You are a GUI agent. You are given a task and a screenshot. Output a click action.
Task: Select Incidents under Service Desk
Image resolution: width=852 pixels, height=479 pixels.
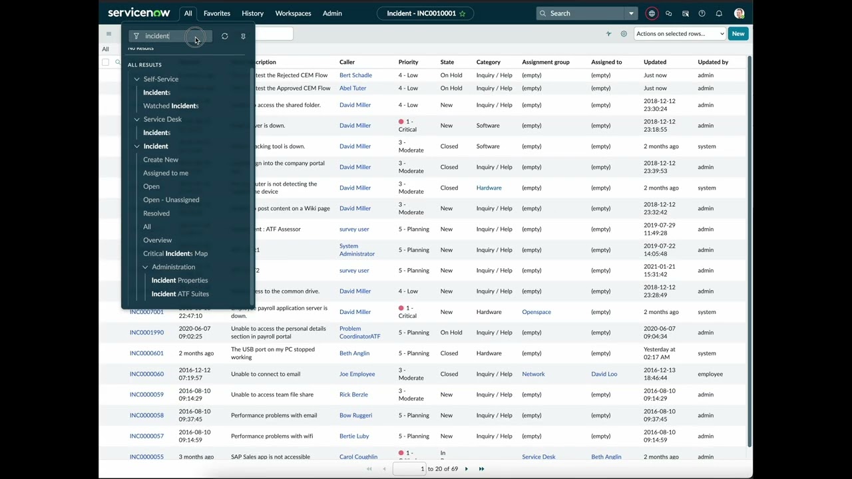click(x=157, y=132)
